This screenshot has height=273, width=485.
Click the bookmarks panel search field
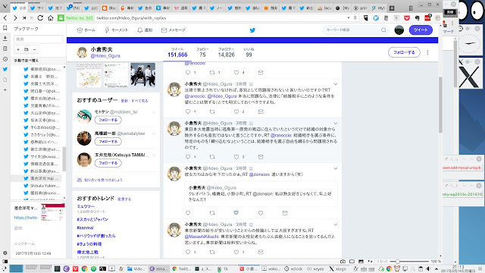[38, 39]
